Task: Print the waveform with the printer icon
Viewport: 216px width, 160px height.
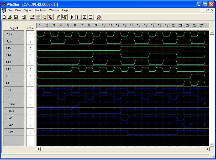Action: coord(24,17)
